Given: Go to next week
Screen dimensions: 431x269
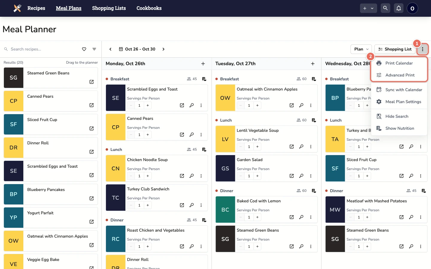Looking at the screenshot, I should [163, 49].
